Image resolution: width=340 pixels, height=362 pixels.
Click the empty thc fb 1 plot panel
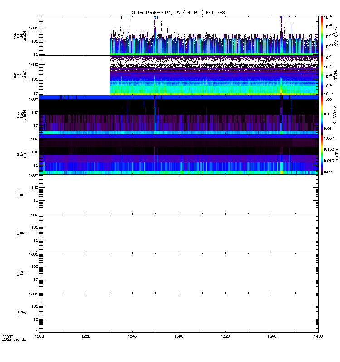179,273
